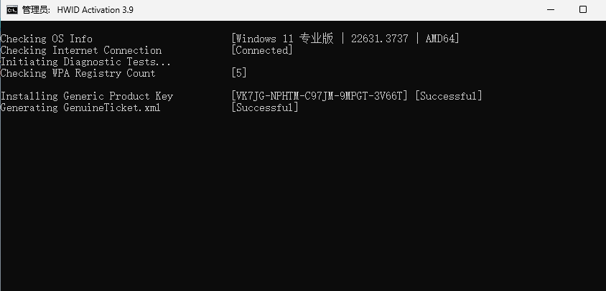
Task: Click [Successful] on the GenuineTicket line
Action: (264, 108)
